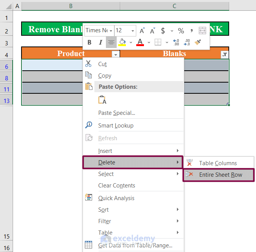Choose Clear Contents
The height and width of the screenshot is (252, 256).
click(133, 186)
